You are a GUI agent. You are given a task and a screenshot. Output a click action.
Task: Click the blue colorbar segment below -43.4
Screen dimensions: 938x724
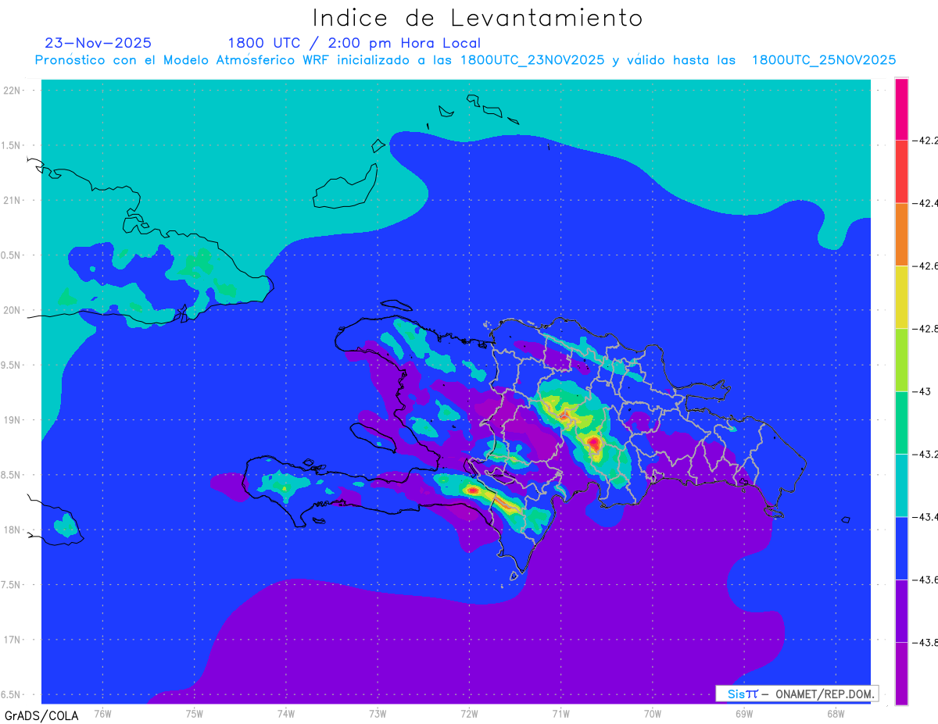(x=901, y=548)
